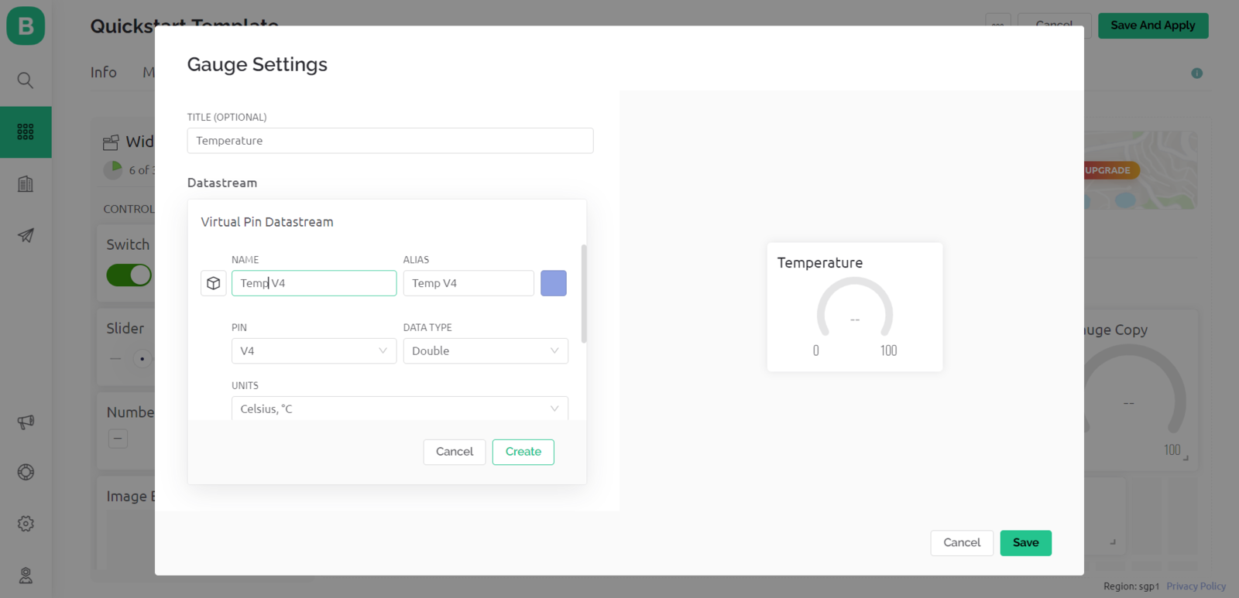Screen dimensions: 1239x598
Task: Open the settings gear icon in sidebar
Action: point(26,524)
